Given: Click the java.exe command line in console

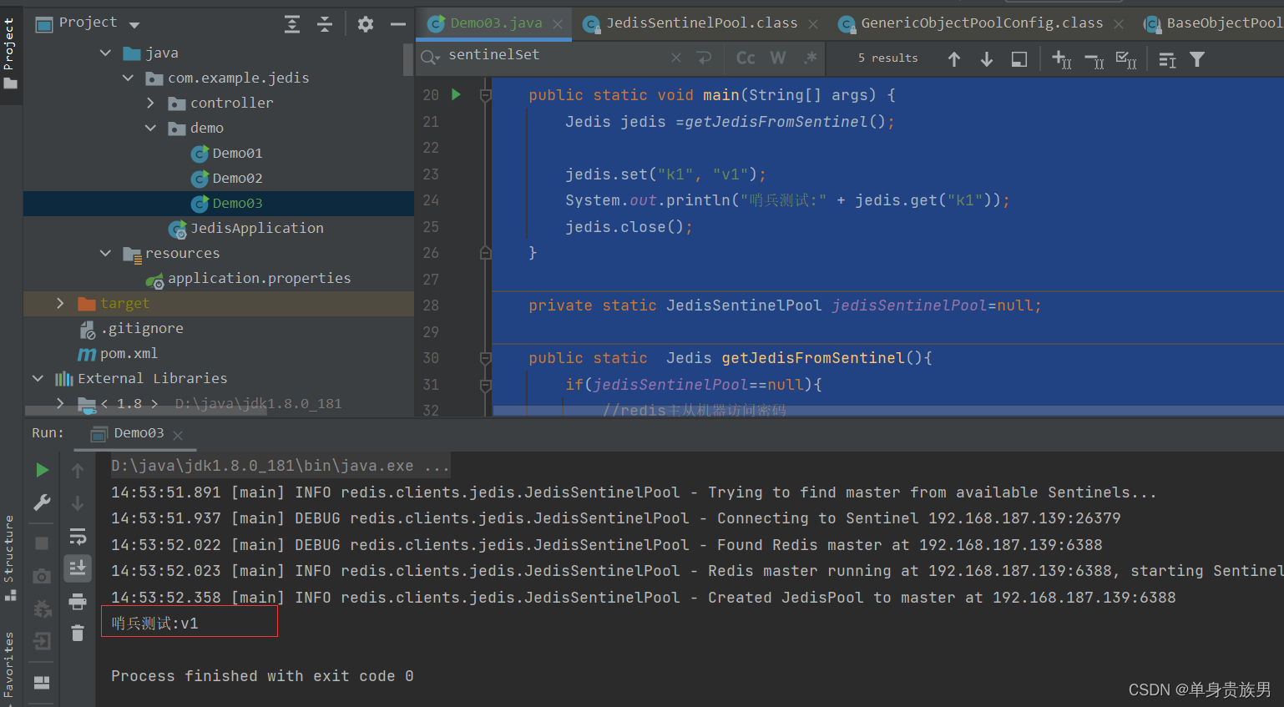Looking at the screenshot, I should click(281, 466).
